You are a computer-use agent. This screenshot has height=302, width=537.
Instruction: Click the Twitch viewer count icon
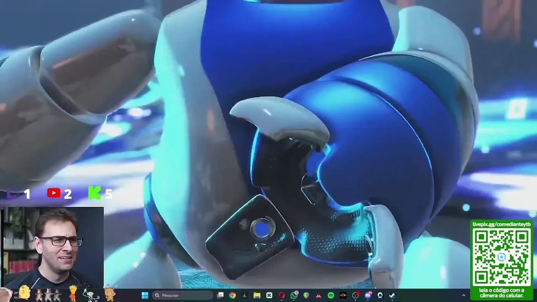click(x=14, y=193)
